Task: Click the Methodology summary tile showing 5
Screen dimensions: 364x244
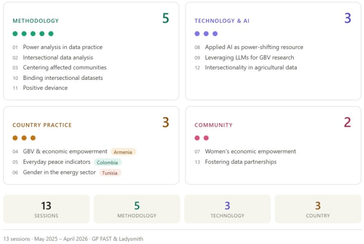Action: (137, 209)
